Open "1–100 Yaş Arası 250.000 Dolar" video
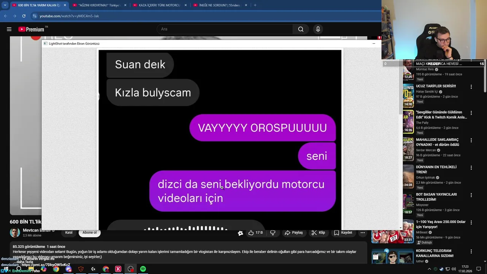487x274 pixels. (441, 225)
